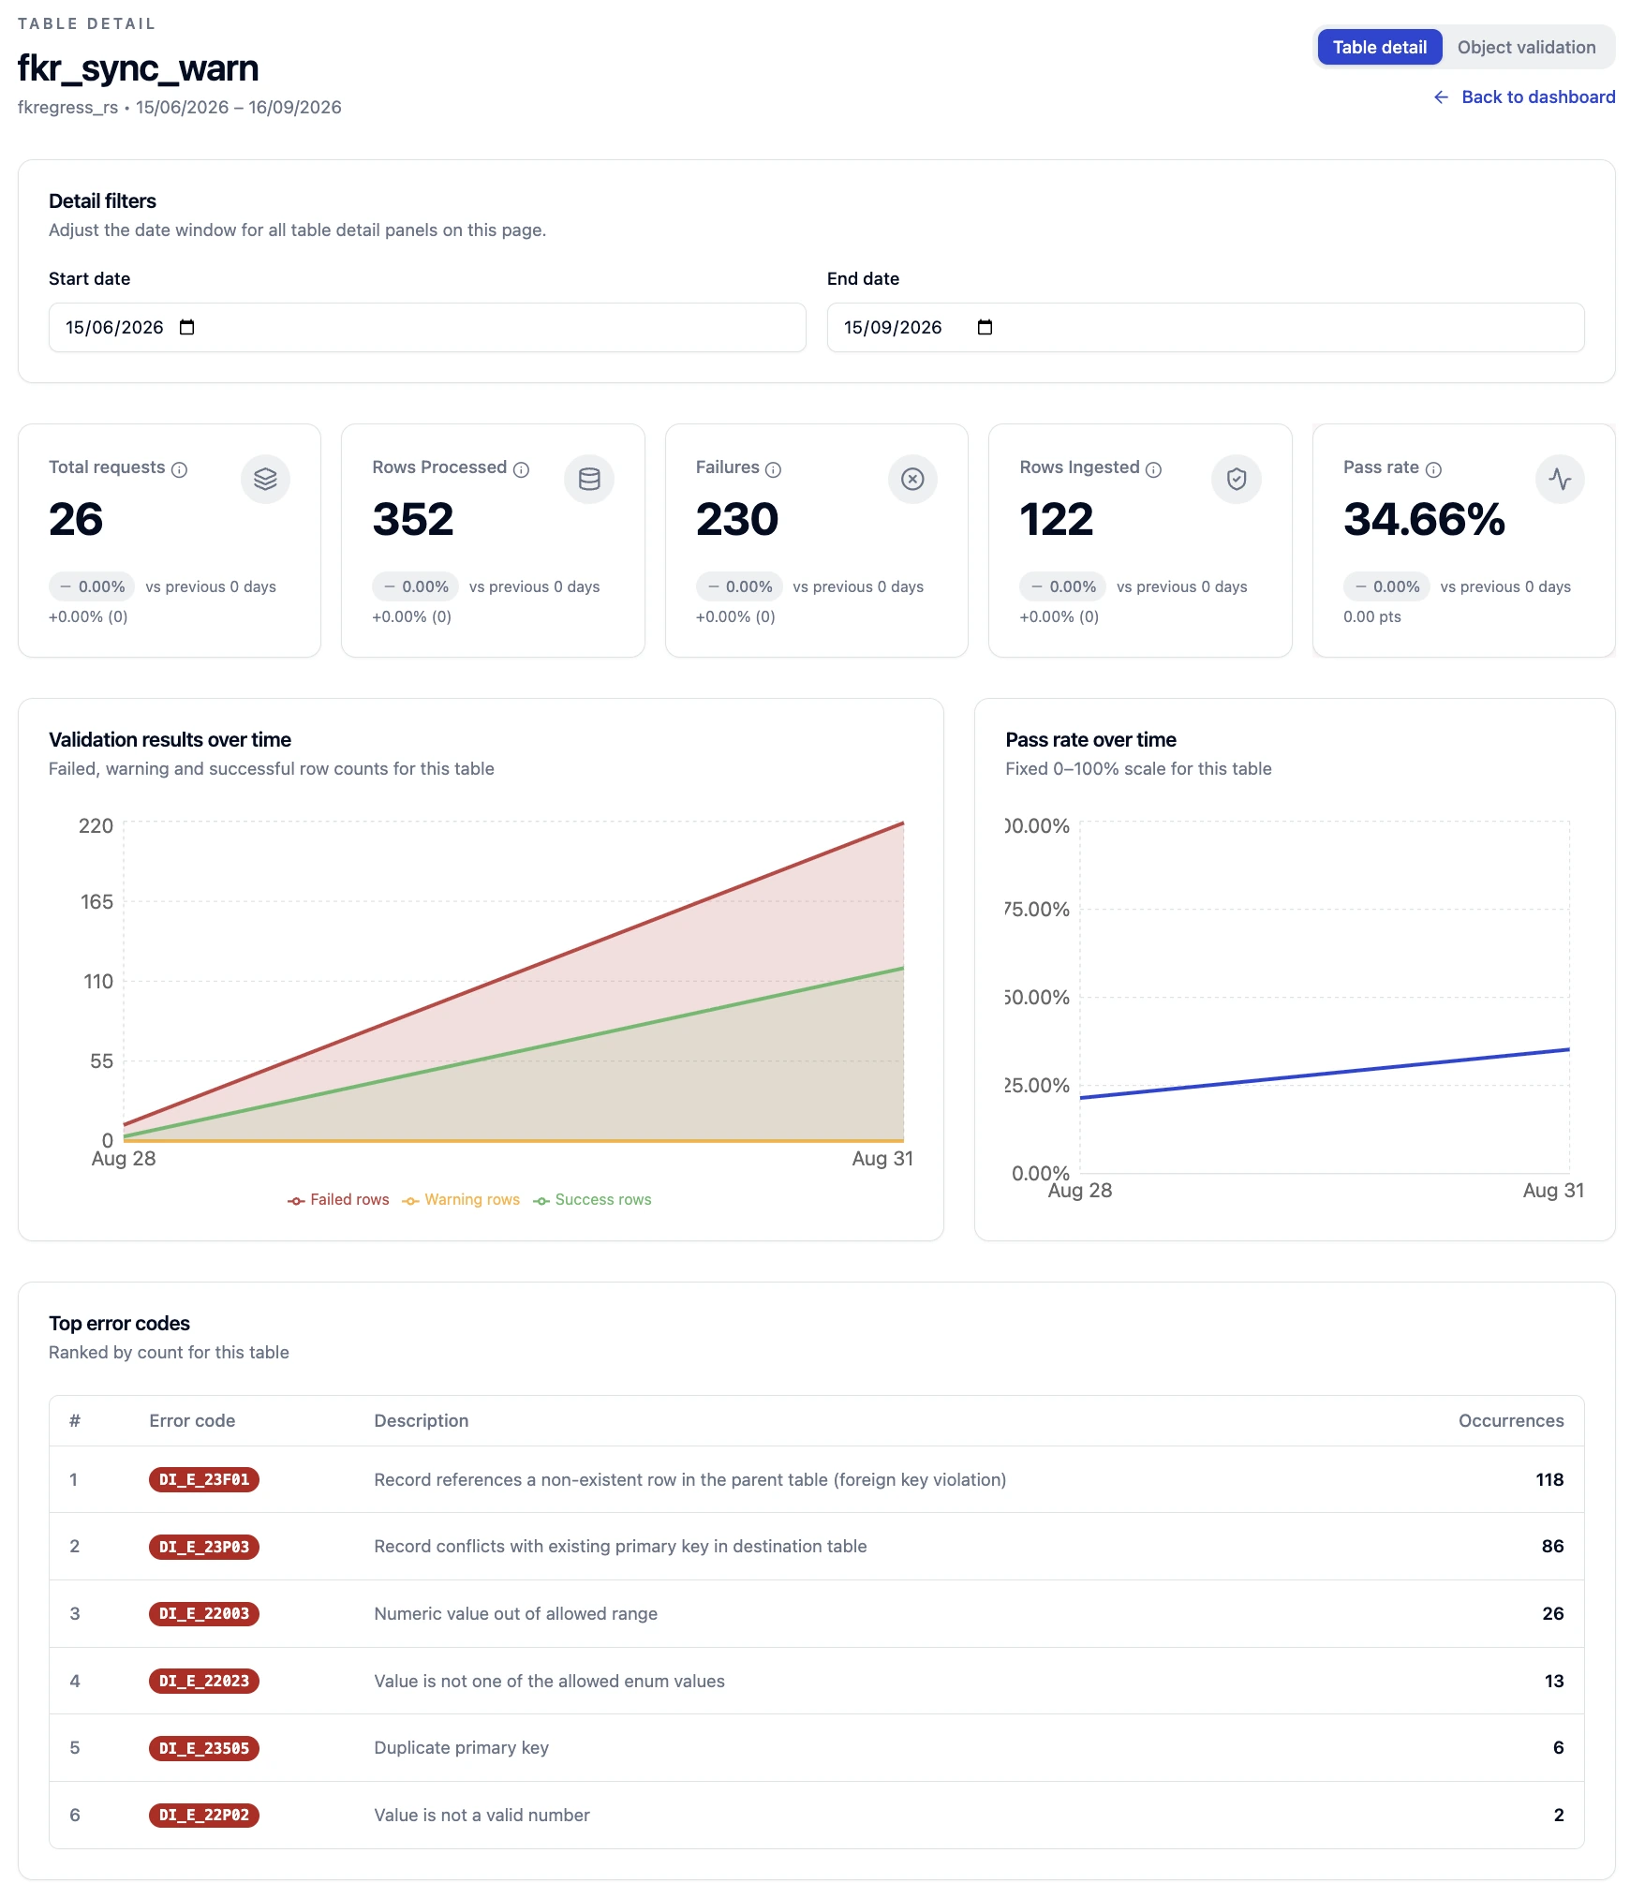This screenshot has width=1630, height=1898.
Task: Click the Pass rate activity pulse icon
Action: tap(1560, 479)
